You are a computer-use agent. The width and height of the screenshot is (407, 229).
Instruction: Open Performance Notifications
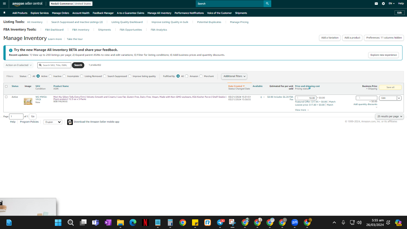[x=189, y=13]
